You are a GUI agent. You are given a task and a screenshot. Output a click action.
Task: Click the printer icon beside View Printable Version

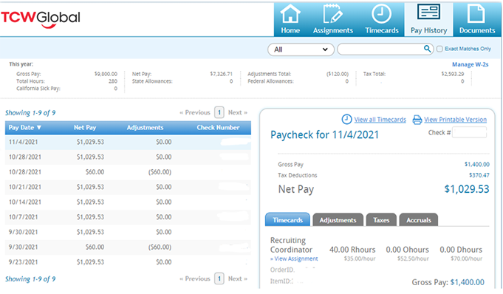click(417, 120)
